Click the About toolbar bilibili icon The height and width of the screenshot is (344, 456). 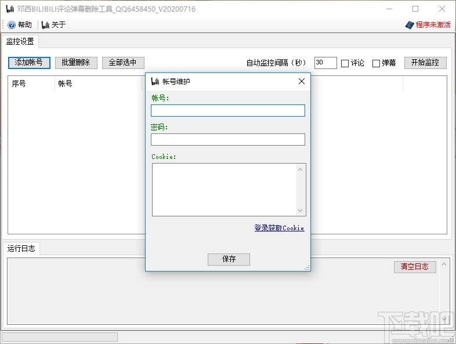45,25
